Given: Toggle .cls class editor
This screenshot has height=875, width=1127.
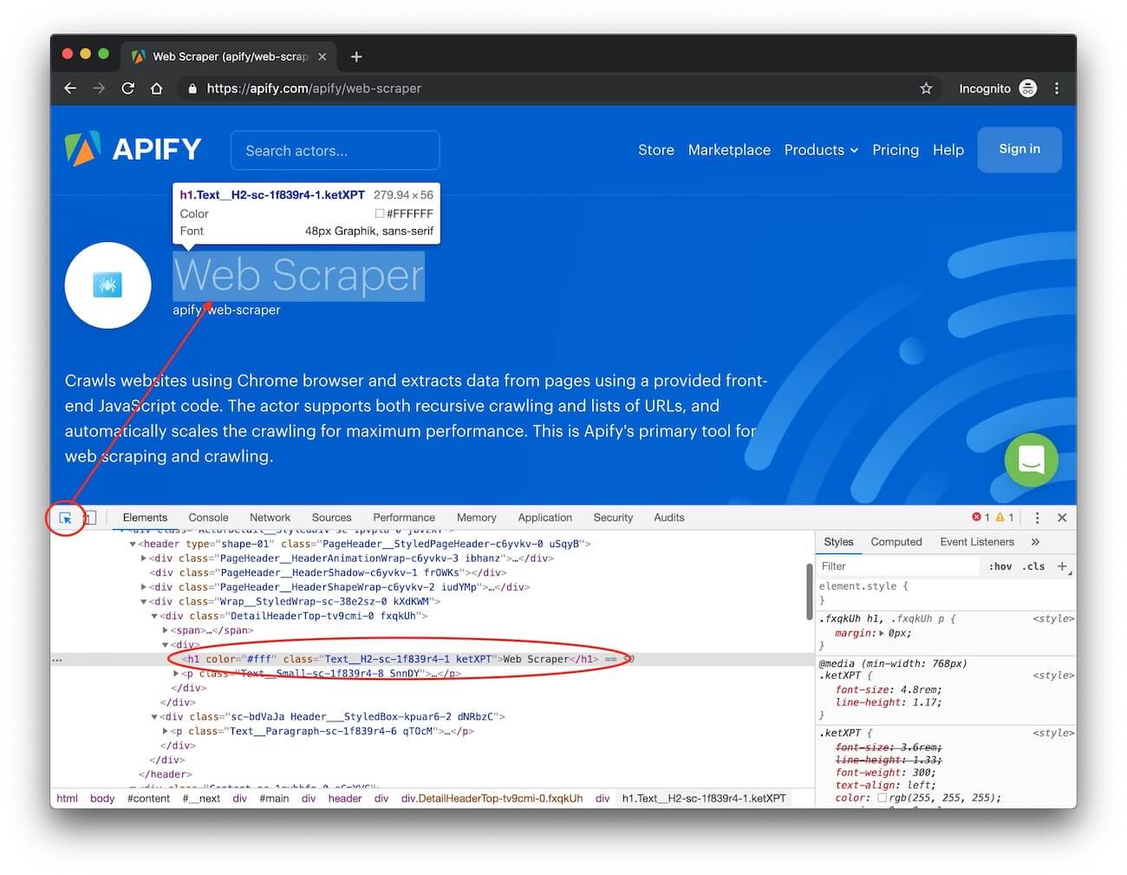Looking at the screenshot, I should (x=1033, y=566).
